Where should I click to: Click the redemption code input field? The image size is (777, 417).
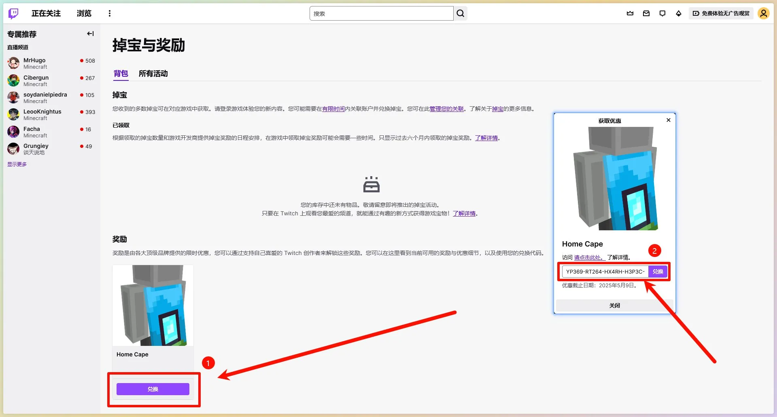[x=605, y=272]
